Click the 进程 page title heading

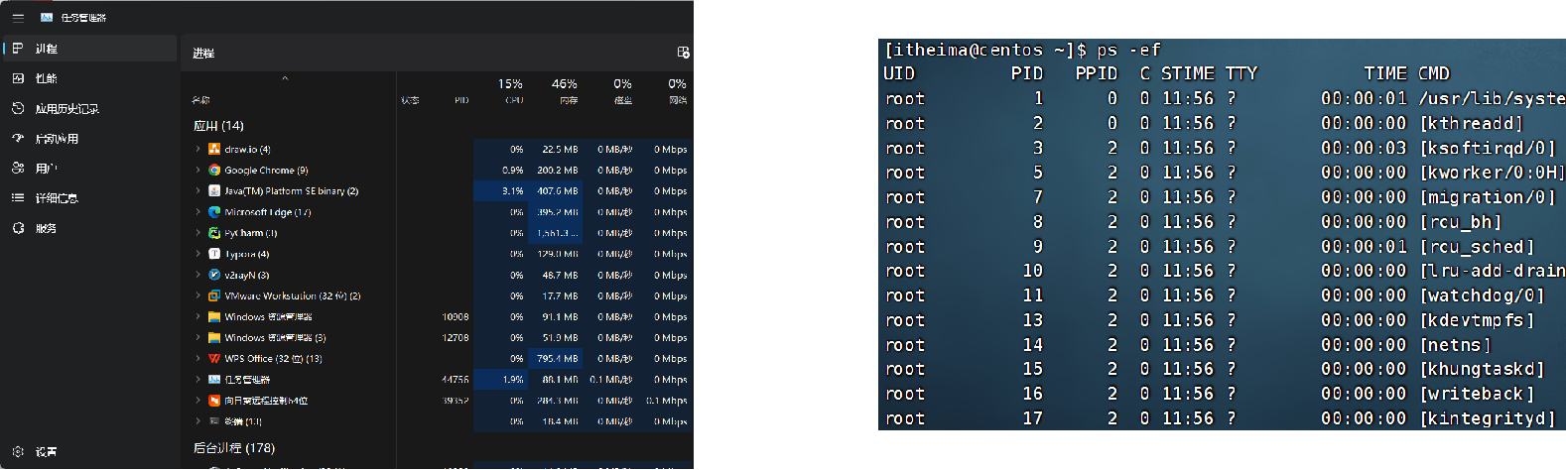point(203,53)
